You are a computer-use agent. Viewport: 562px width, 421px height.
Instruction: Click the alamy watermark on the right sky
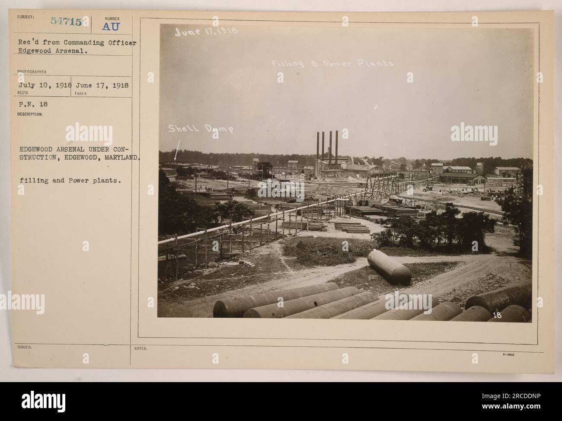474,133
